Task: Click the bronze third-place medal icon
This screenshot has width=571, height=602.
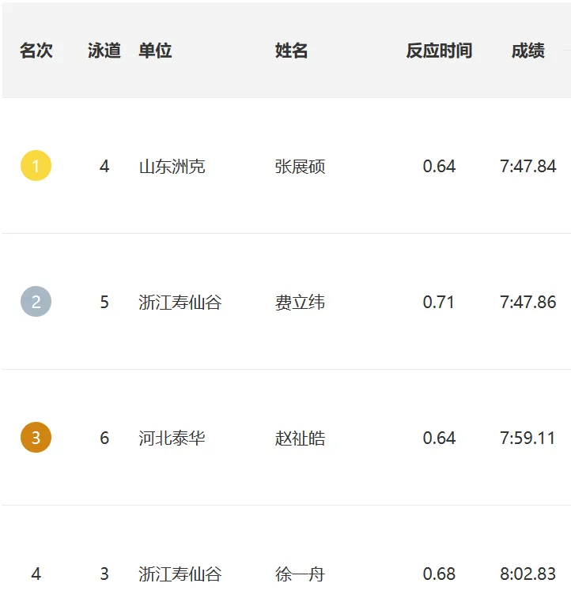Action: click(36, 438)
